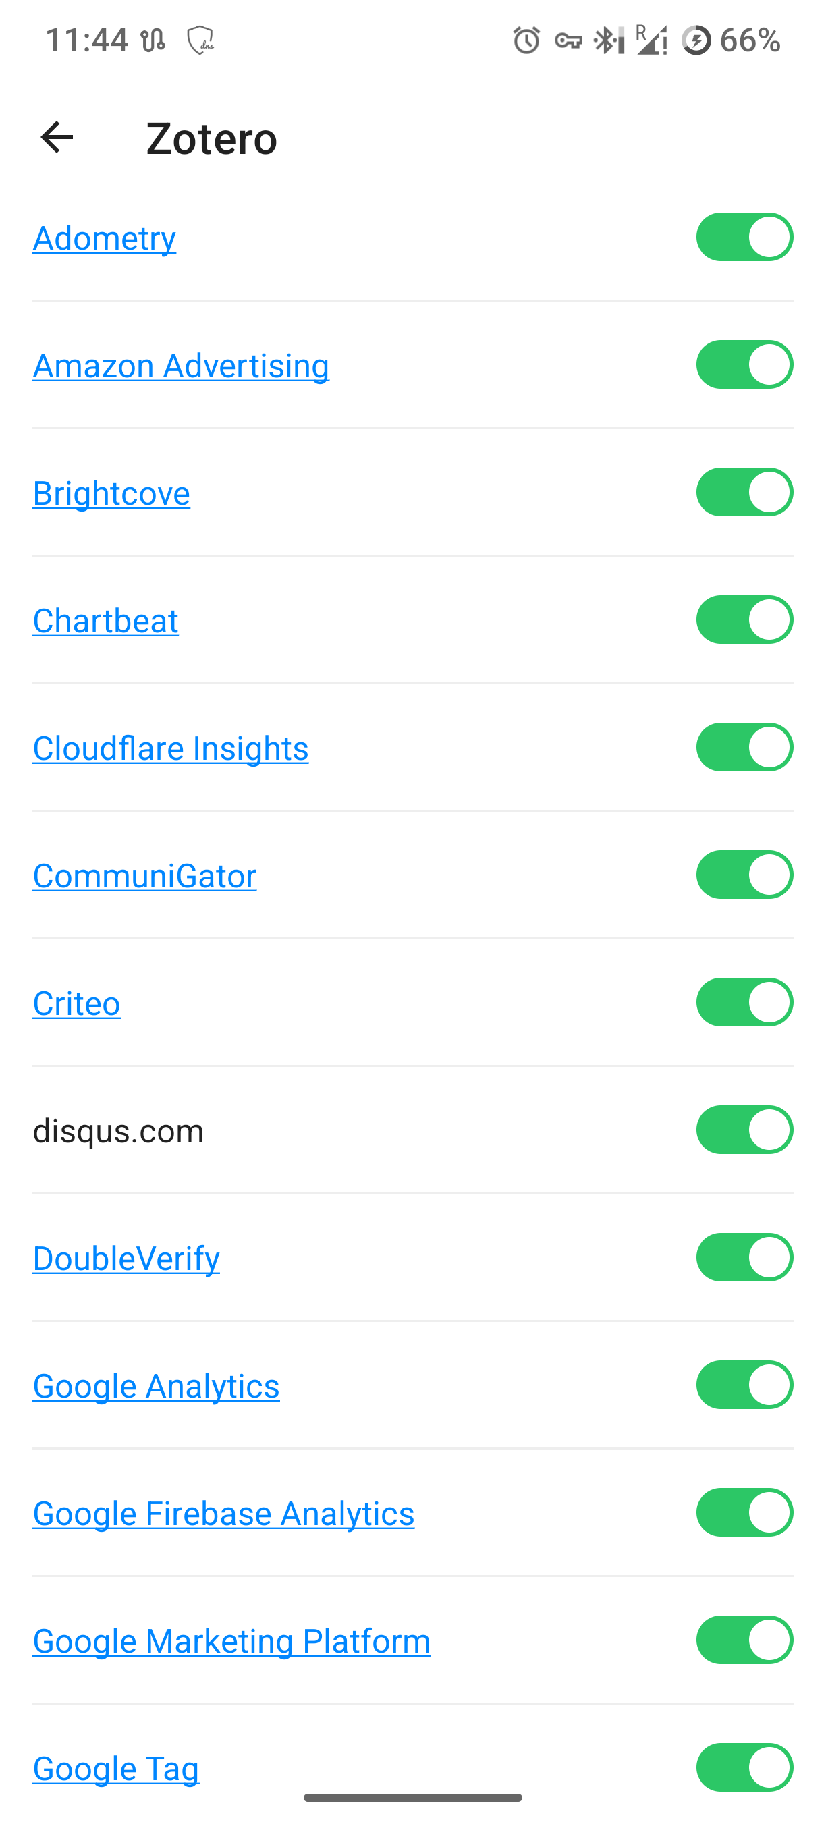
Task: Open the DoubleVerify tracker link
Action: (x=126, y=1259)
